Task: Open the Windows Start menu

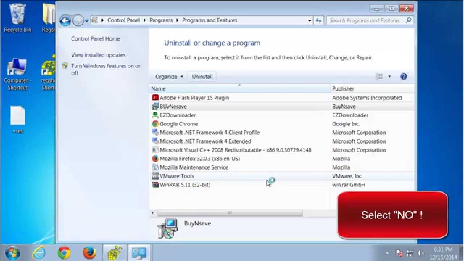Action: tap(13, 253)
